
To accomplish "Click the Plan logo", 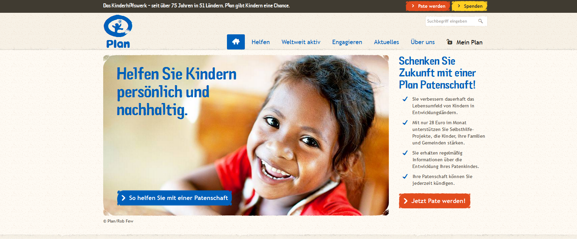I will coord(118,32).
